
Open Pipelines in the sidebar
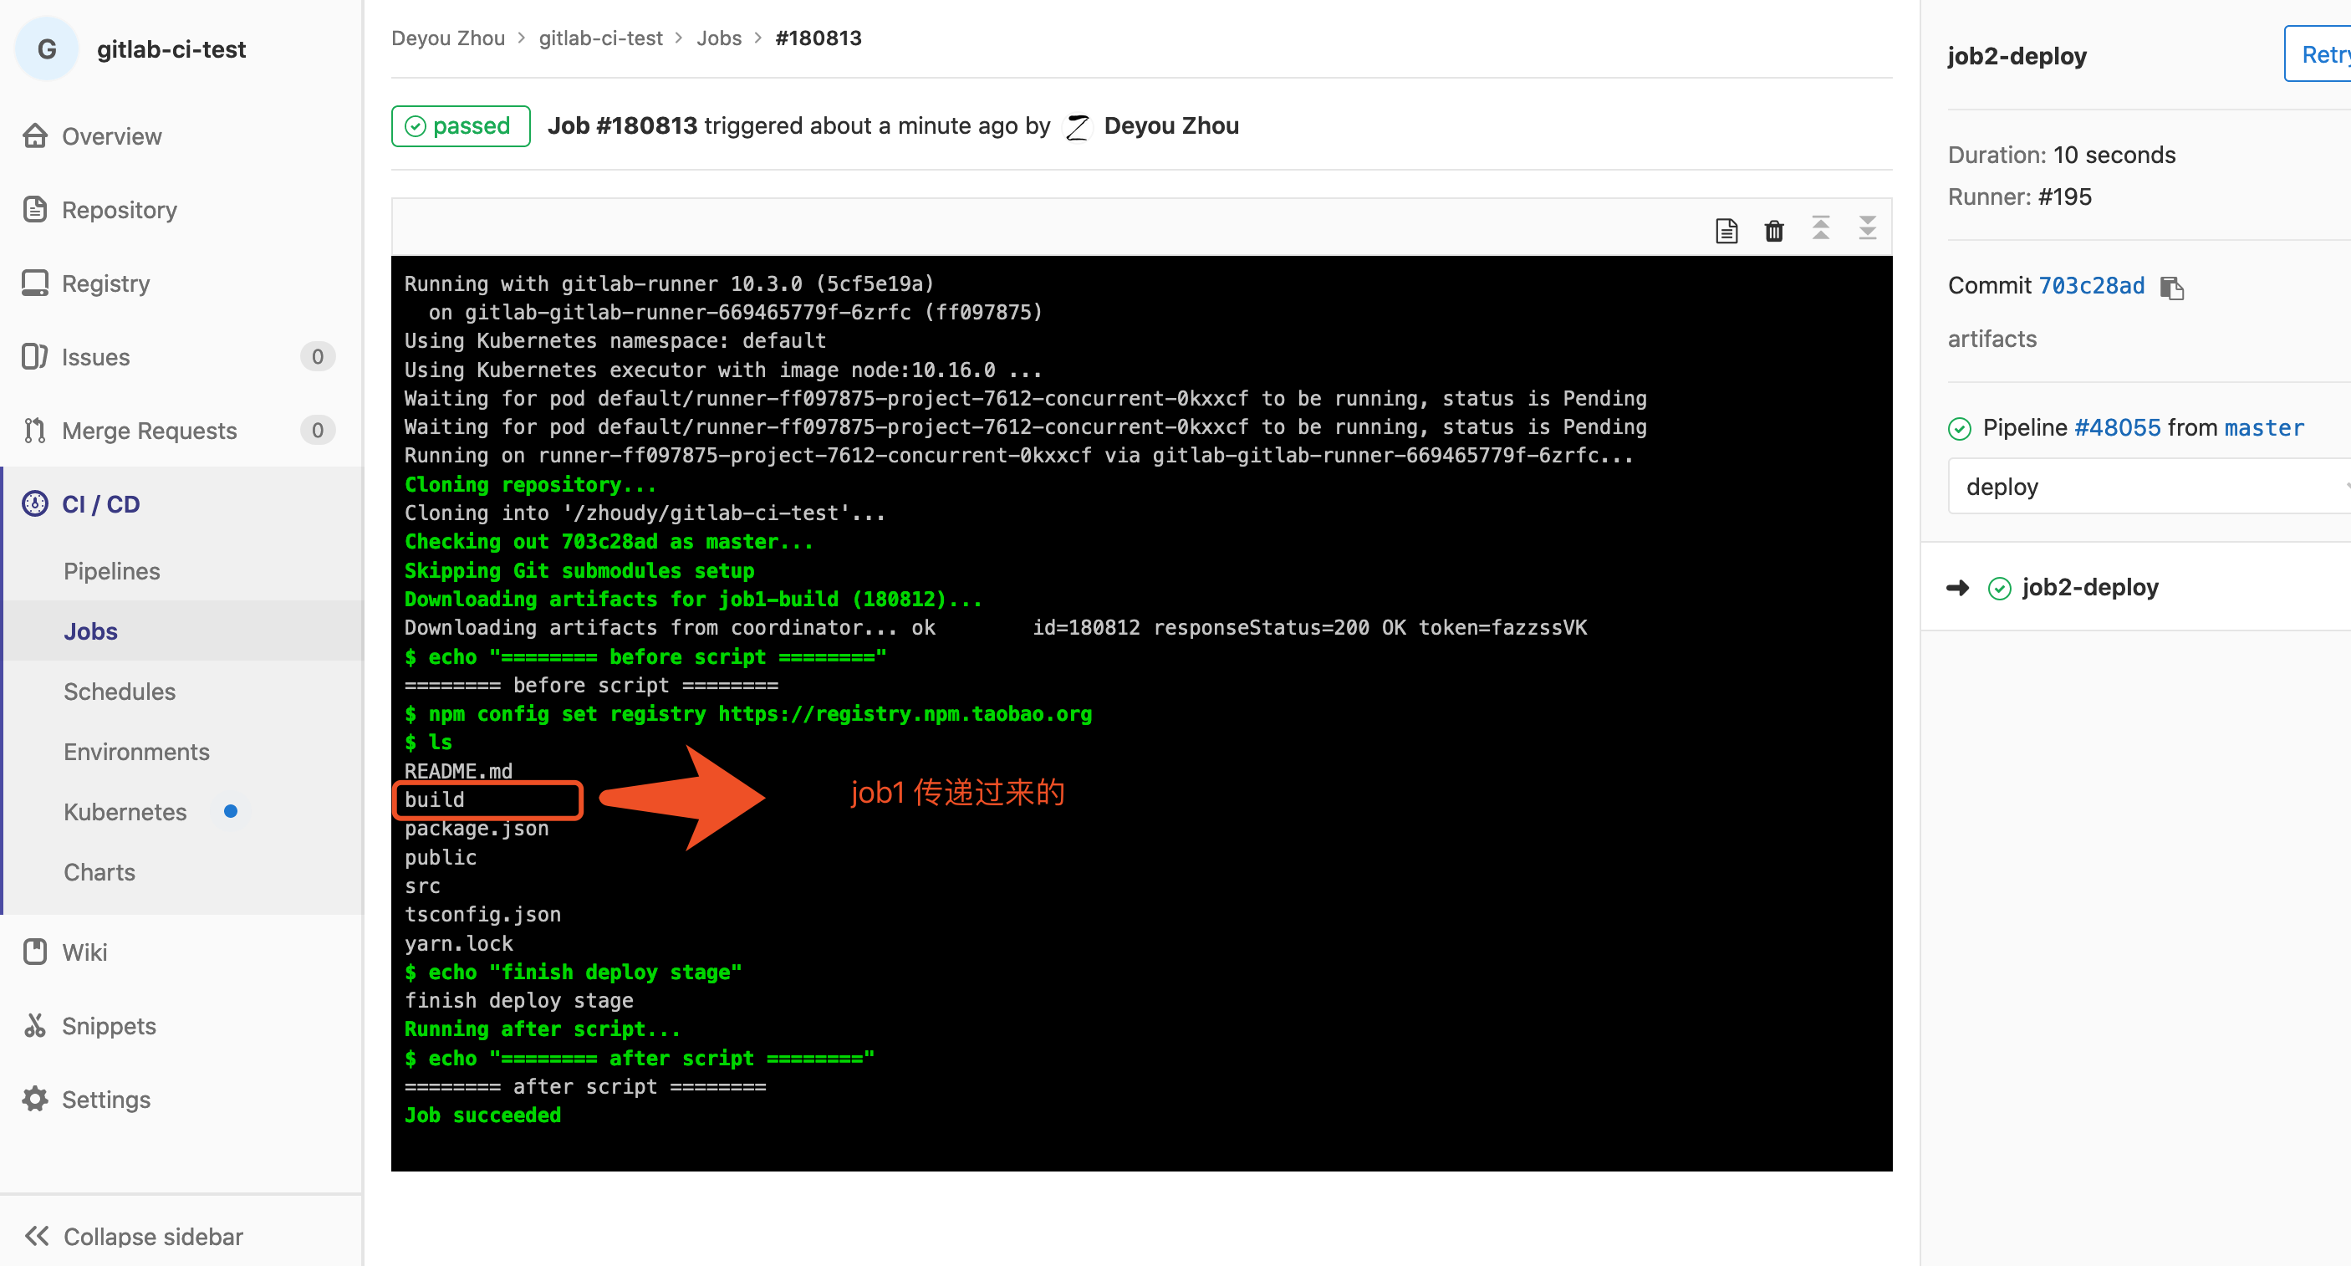pos(111,570)
